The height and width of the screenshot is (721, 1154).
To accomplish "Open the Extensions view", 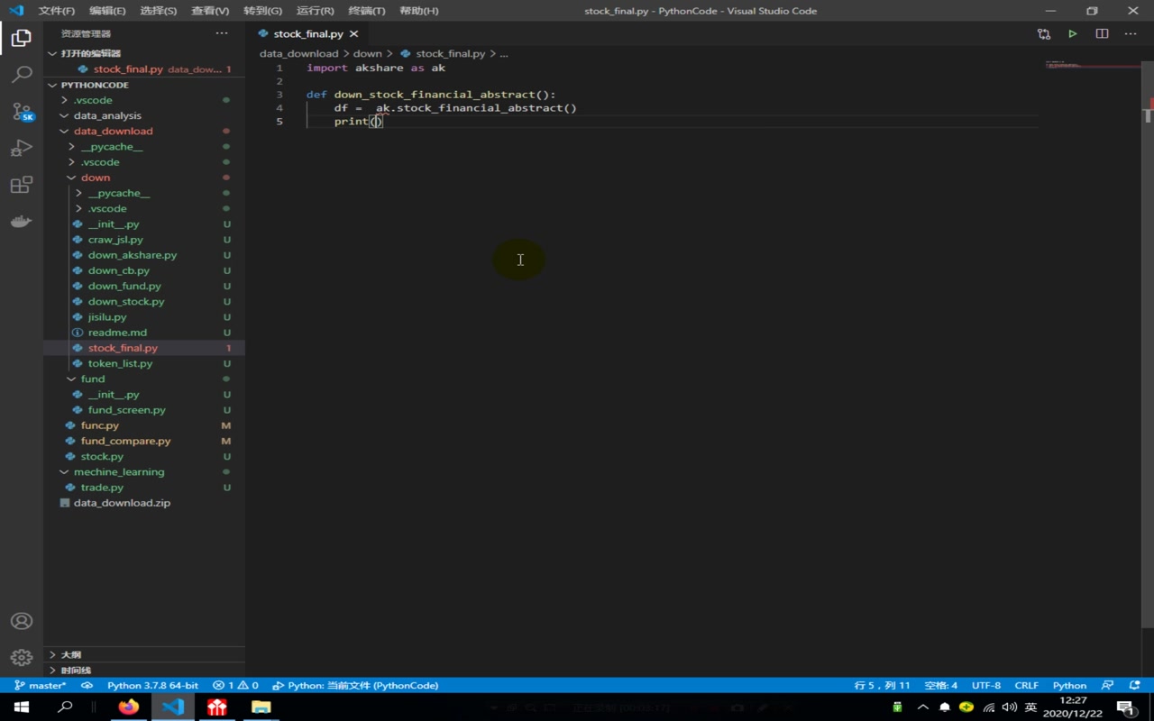I will [22, 186].
